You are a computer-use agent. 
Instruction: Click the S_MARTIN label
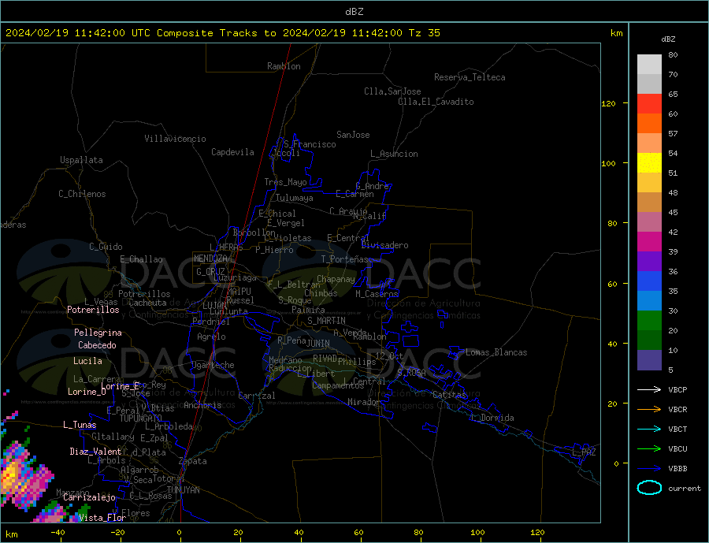(x=326, y=321)
